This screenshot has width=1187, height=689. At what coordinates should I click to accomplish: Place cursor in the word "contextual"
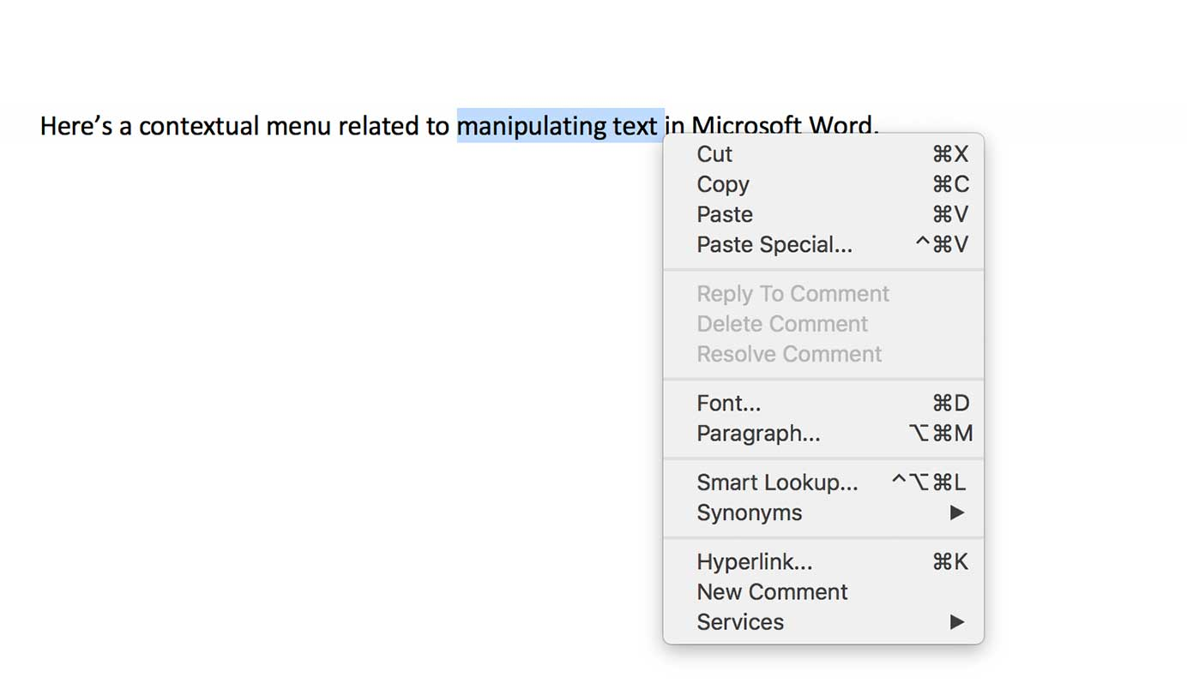tap(198, 126)
